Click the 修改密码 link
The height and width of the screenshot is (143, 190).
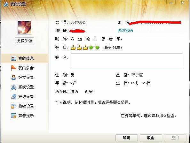coord(125,31)
